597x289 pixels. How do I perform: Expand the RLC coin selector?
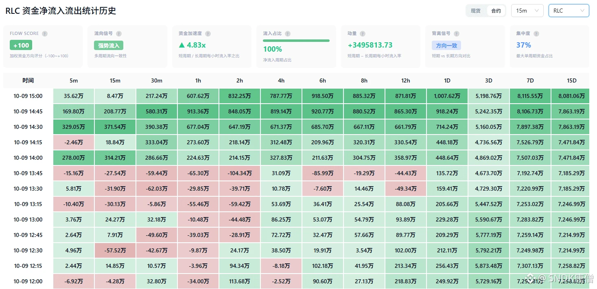point(569,11)
